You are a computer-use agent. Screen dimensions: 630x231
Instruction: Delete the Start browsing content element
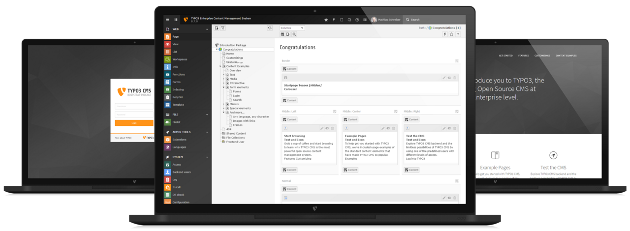tap(332, 128)
